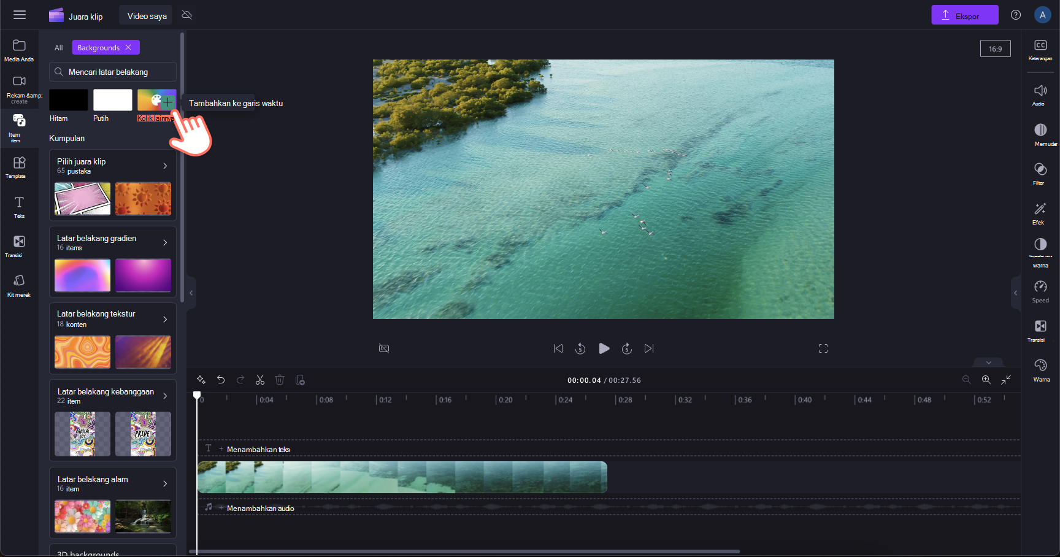Open Transisi panel in left sidebar
Screen dimensions: 1060x557
point(19,246)
